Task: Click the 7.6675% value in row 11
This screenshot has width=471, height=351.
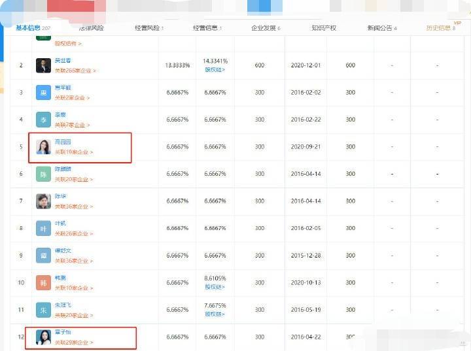Action: (215, 305)
